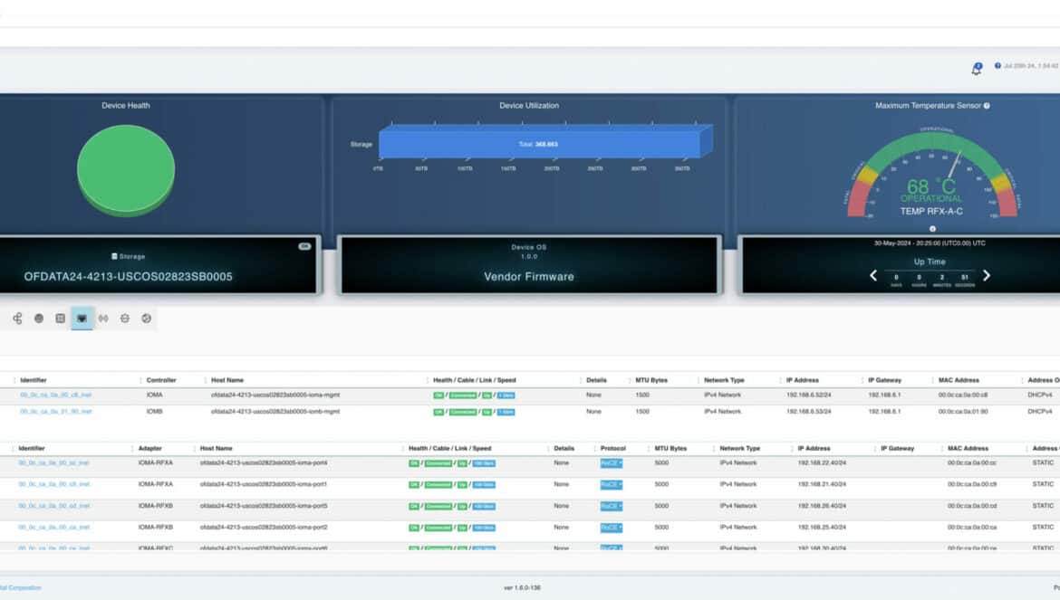Screen dimensions: 1060x600
Task: Click the version text ver 1.6.0-136
Action: [522, 588]
